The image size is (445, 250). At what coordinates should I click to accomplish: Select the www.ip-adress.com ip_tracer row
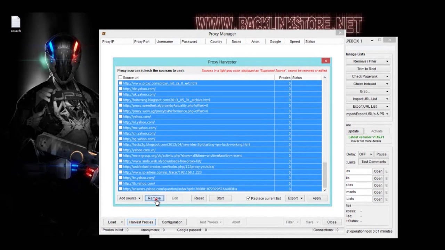(220, 172)
